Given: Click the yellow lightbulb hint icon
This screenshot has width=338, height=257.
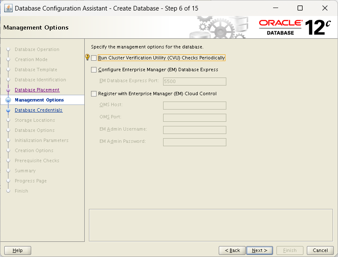Looking at the screenshot, I should click(x=87, y=57).
